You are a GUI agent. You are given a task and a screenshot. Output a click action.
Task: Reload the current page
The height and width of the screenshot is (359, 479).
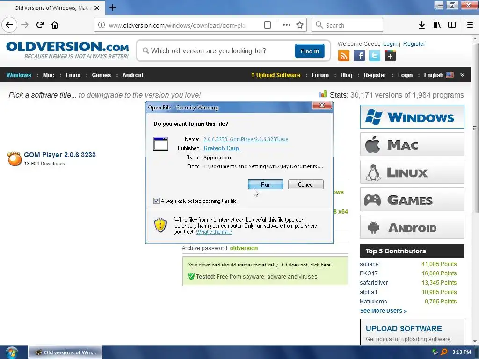[x=40, y=25]
